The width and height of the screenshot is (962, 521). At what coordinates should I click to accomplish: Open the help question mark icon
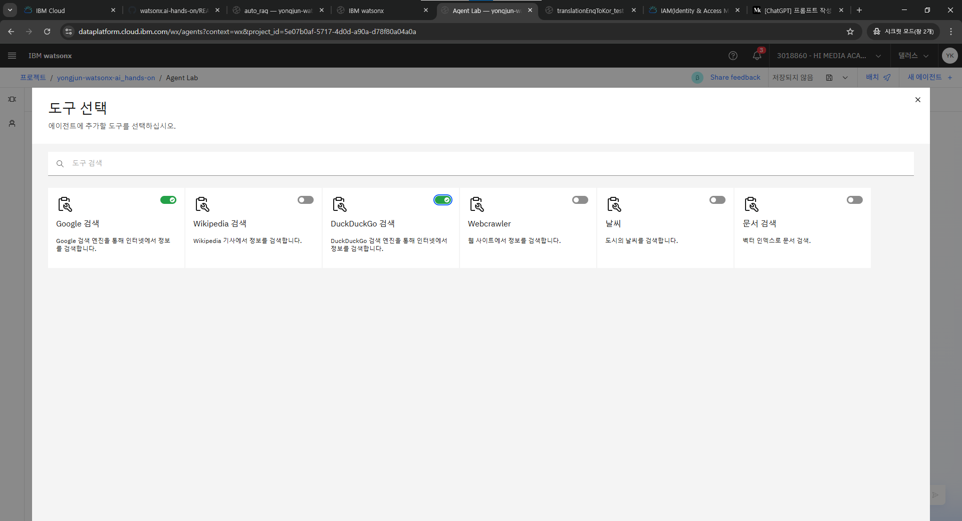[x=733, y=56]
